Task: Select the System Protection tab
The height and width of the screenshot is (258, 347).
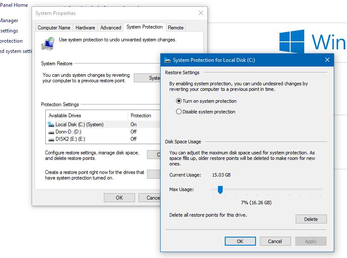Action: 144,27
